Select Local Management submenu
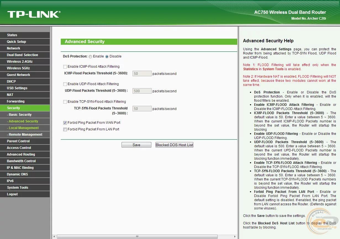 (25, 128)
